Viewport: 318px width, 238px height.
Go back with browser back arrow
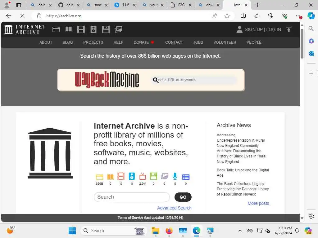coord(8,16)
